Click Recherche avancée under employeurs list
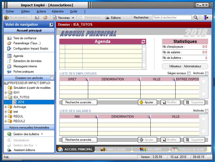The image size is (215, 162). (79, 102)
